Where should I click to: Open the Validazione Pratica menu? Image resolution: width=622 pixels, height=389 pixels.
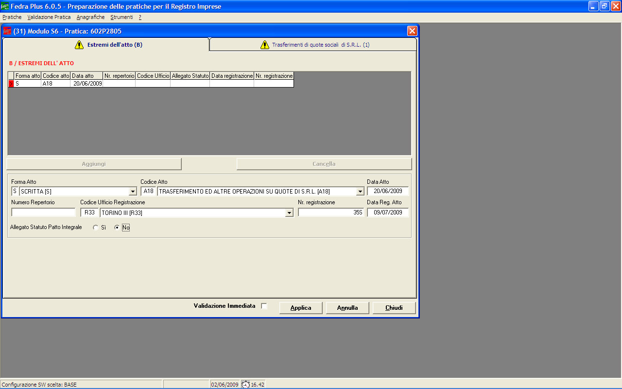tap(49, 17)
